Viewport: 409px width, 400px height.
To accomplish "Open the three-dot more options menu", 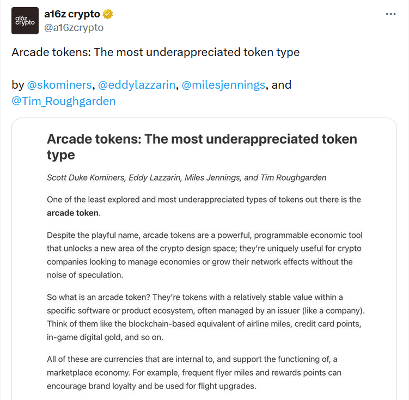I will pos(390,14).
